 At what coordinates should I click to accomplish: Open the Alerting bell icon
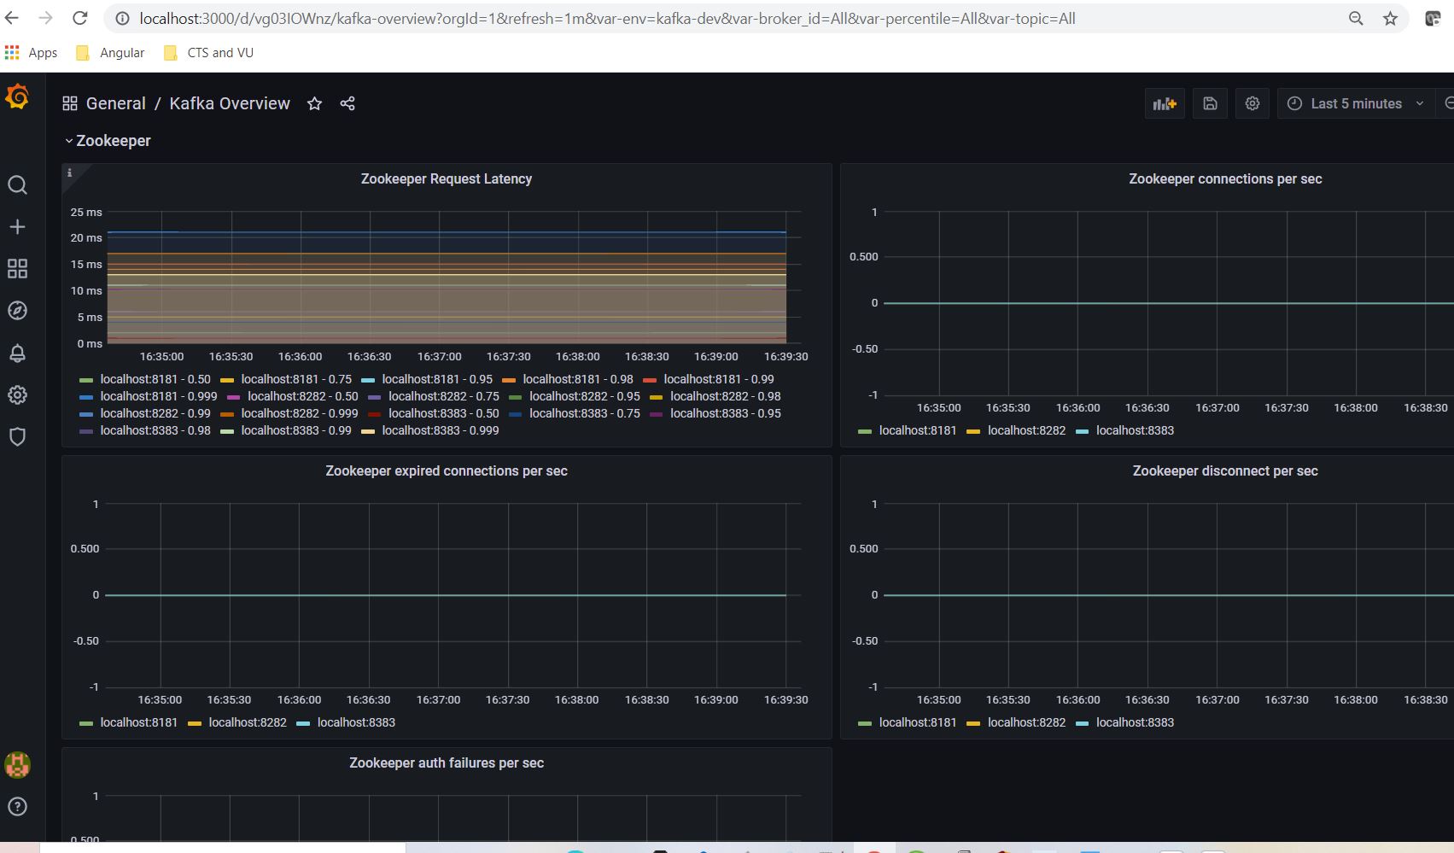coord(17,353)
